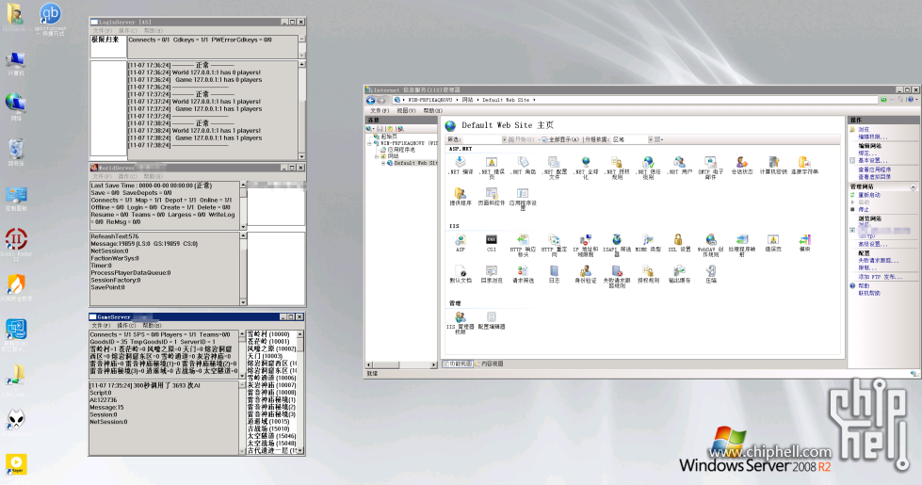Open the 默认文档 feature icon
The image size is (922, 485).
[x=461, y=272]
